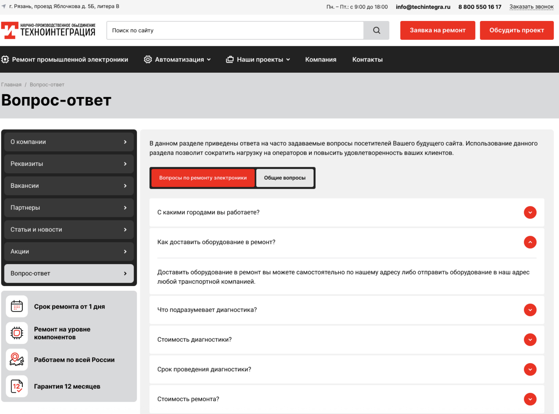This screenshot has height=414, width=559.
Task: Click the location arrow icon by the address
Action: 4,6
